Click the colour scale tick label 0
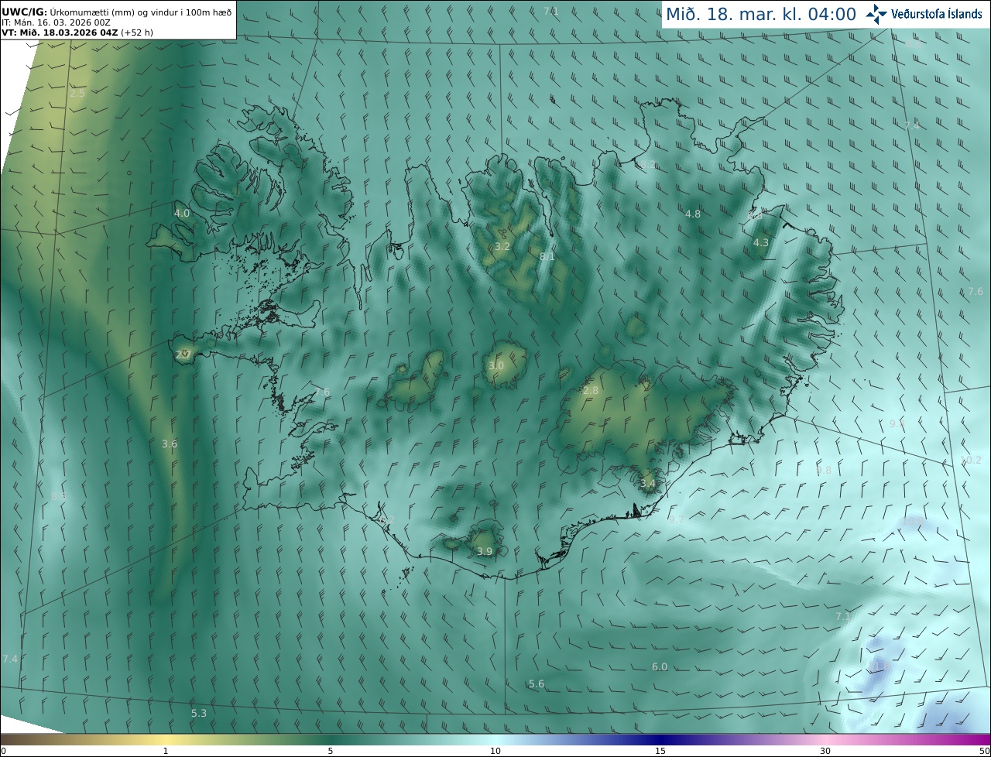The image size is (991, 757). click(3, 751)
